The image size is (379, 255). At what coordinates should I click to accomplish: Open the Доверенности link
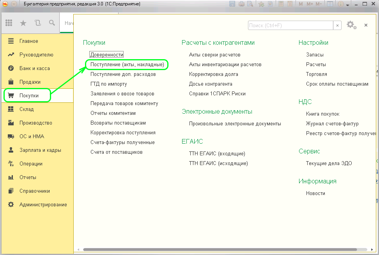pyautogui.click(x=106, y=55)
